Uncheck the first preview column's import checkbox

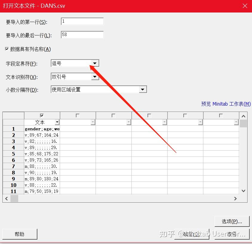click(42, 115)
